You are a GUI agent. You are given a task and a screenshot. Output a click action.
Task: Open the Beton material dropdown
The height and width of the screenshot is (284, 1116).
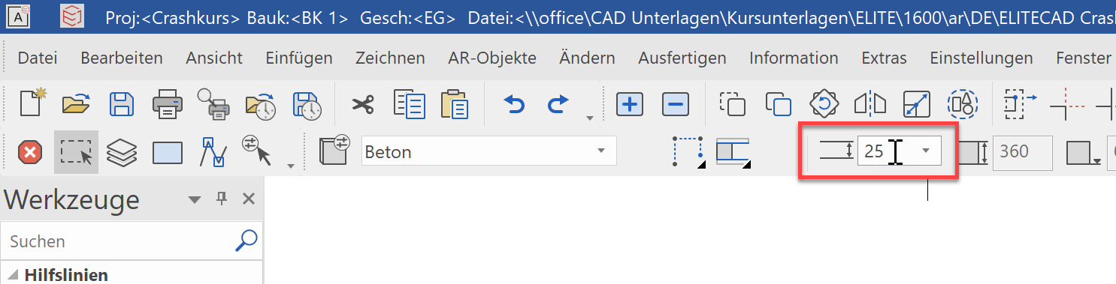click(488, 152)
